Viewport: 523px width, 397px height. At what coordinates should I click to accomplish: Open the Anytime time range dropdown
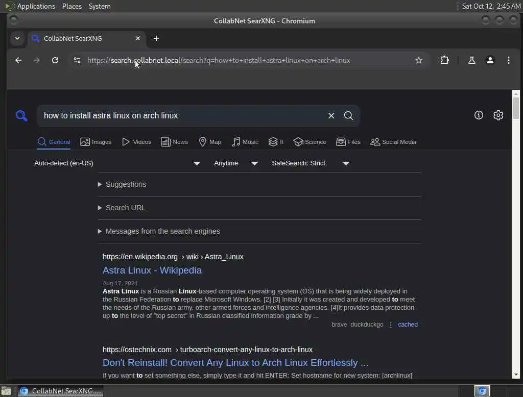click(x=236, y=163)
